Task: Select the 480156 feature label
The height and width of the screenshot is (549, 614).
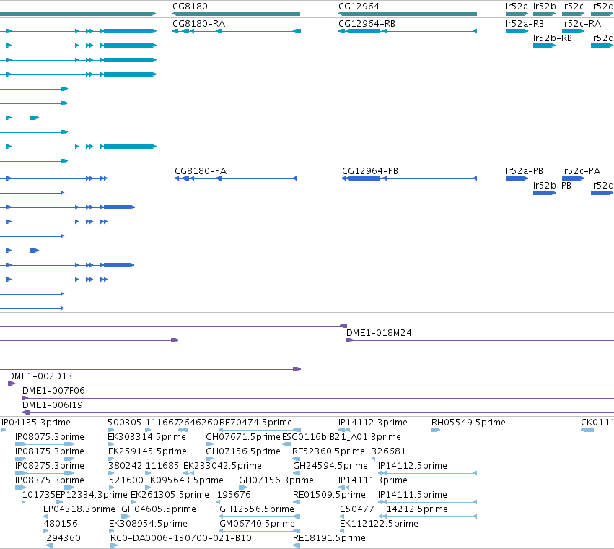Action: pyautogui.click(x=61, y=524)
